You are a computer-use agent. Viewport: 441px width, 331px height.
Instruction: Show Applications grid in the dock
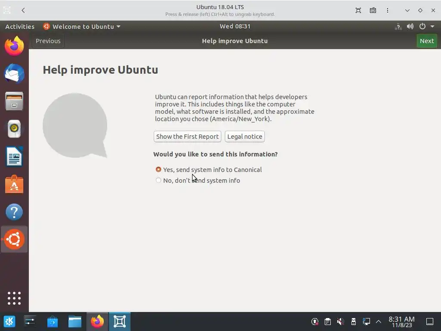pyautogui.click(x=14, y=298)
